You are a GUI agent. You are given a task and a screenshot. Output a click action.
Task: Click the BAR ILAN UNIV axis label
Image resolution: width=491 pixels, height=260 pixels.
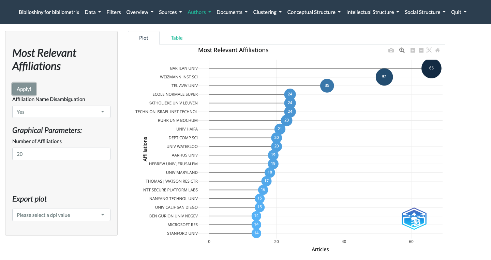click(x=184, y=68)
